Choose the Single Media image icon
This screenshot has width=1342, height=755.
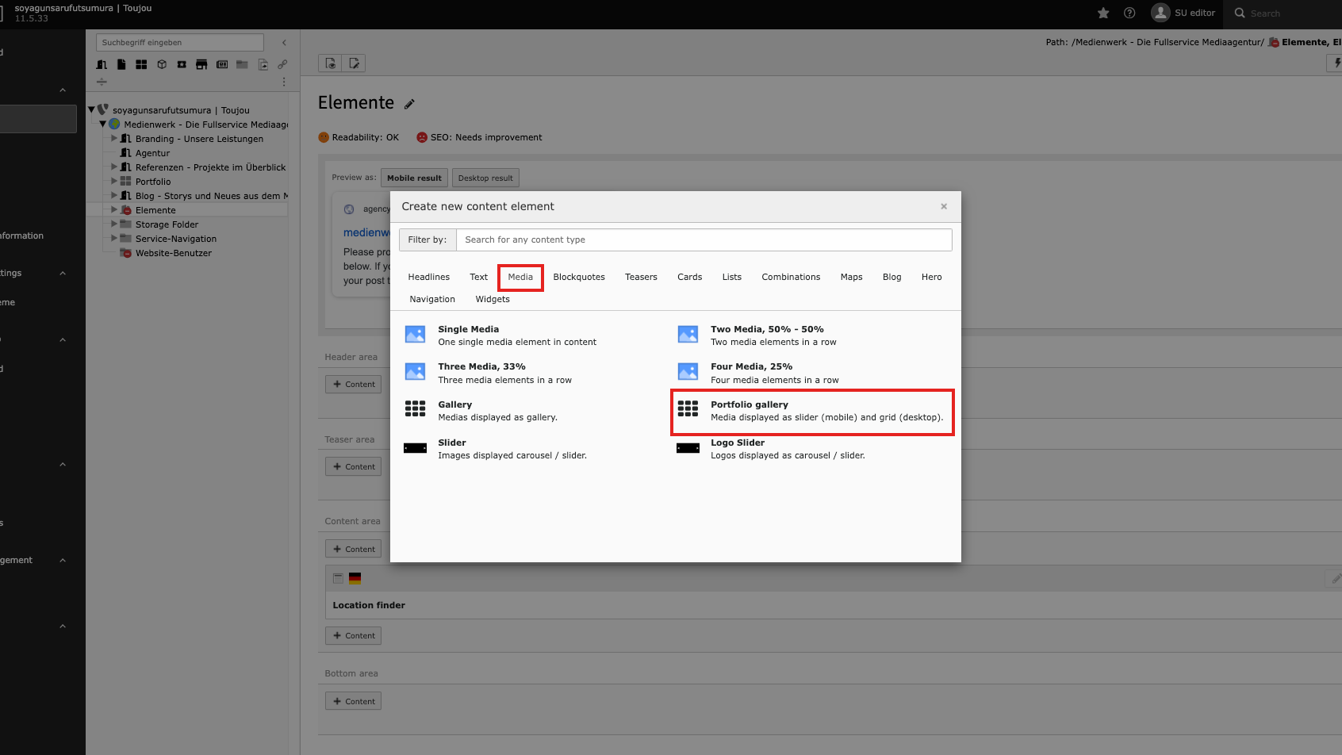tap(415, 335)
